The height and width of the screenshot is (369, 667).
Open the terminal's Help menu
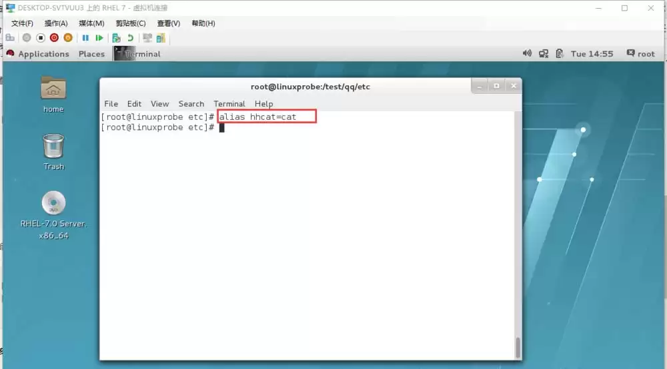[263, 104]
